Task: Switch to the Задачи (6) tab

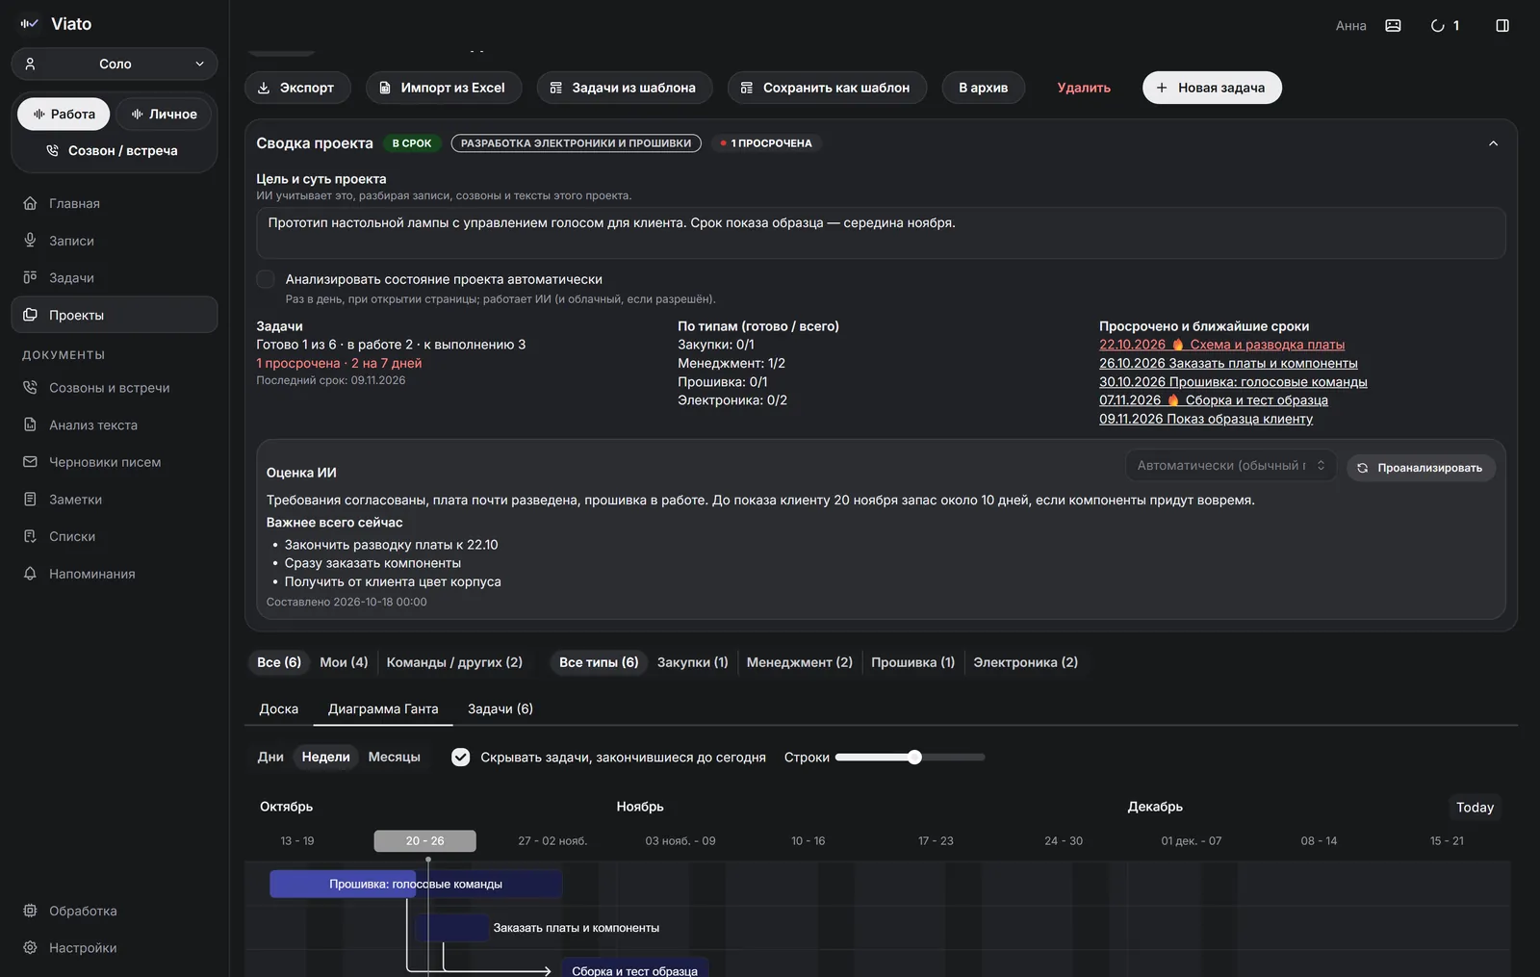Action: (500, 709)
